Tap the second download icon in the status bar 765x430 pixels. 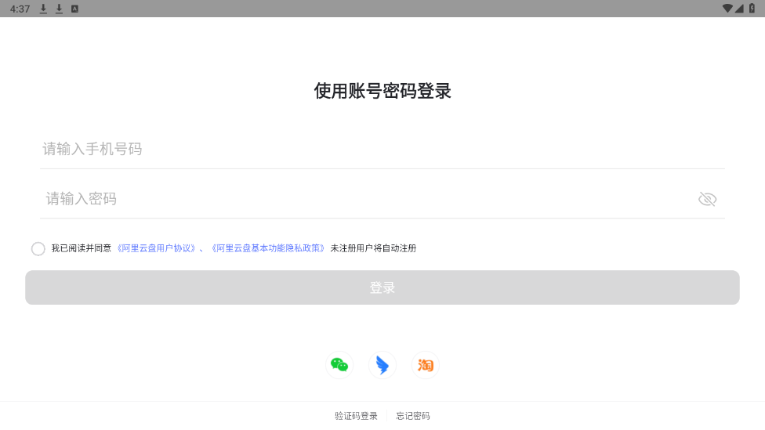coord(59,9)
